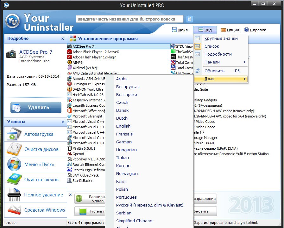Choose Подробности view mode
284x228 pixels.
click(221, 54)
